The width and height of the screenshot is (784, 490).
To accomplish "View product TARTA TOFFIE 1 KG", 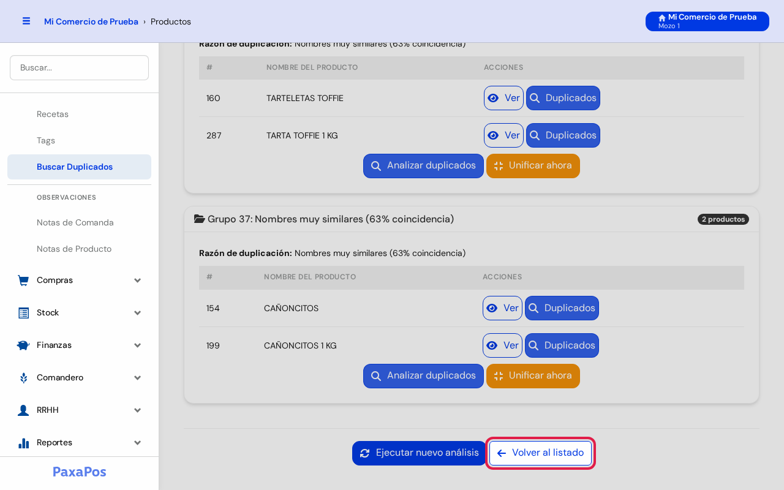I will coord(503,135).
